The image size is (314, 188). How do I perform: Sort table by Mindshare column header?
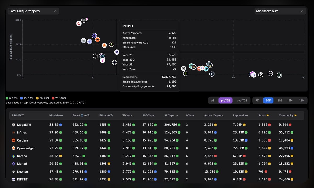coord(56,115)
